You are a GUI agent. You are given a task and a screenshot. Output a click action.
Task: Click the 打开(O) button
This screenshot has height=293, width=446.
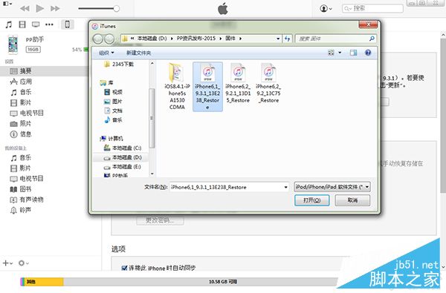pos(311,200)
